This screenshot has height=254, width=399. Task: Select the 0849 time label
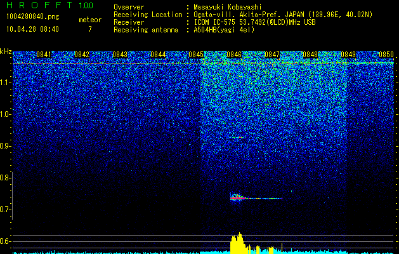tap(348, 55)
